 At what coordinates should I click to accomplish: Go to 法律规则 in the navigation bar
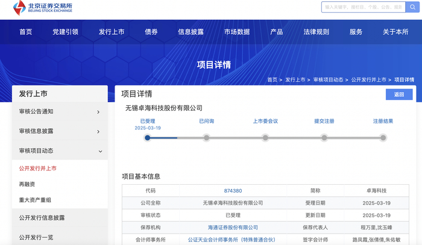pyautogui.click(x=316, y=33)
